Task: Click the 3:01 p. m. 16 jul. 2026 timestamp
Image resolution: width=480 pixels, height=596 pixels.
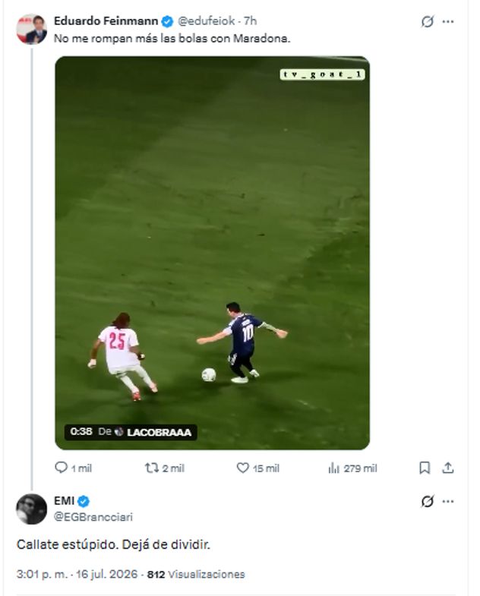Action: pyautogui.click(x=77, y=574)
